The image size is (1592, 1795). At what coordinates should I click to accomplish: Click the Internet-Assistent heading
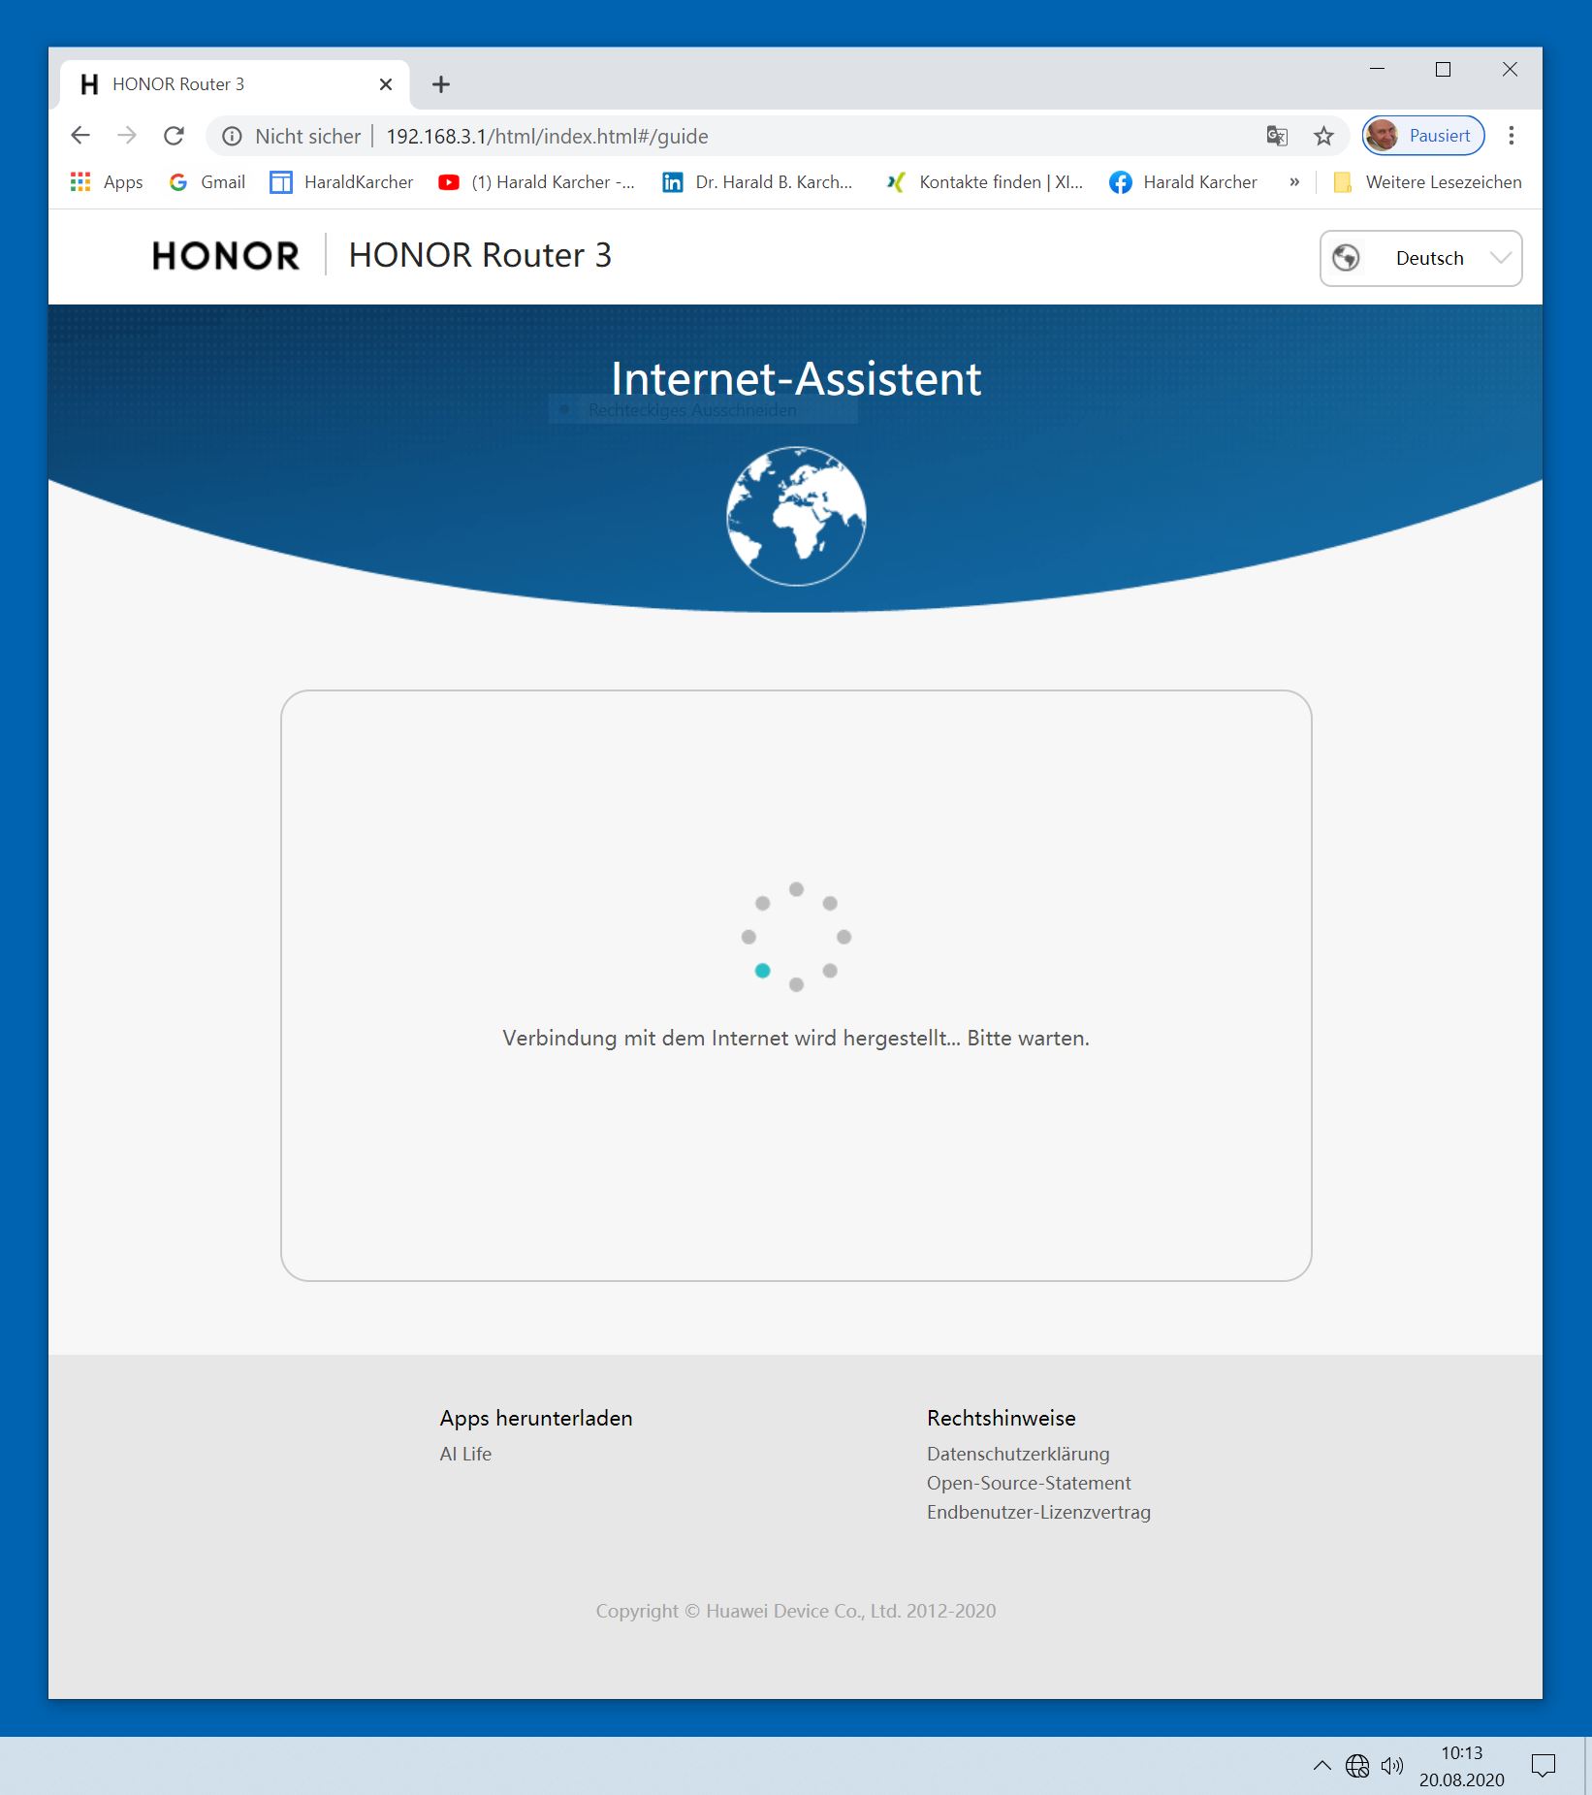[796, 378]
